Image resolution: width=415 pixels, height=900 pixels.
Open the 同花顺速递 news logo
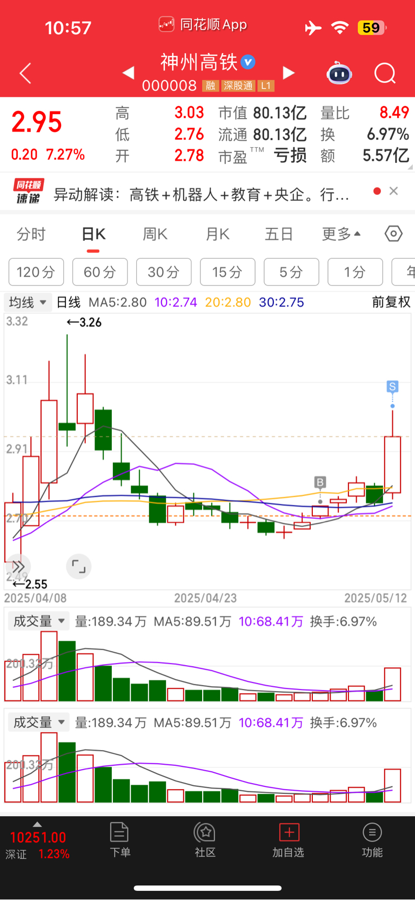(28, 192)
